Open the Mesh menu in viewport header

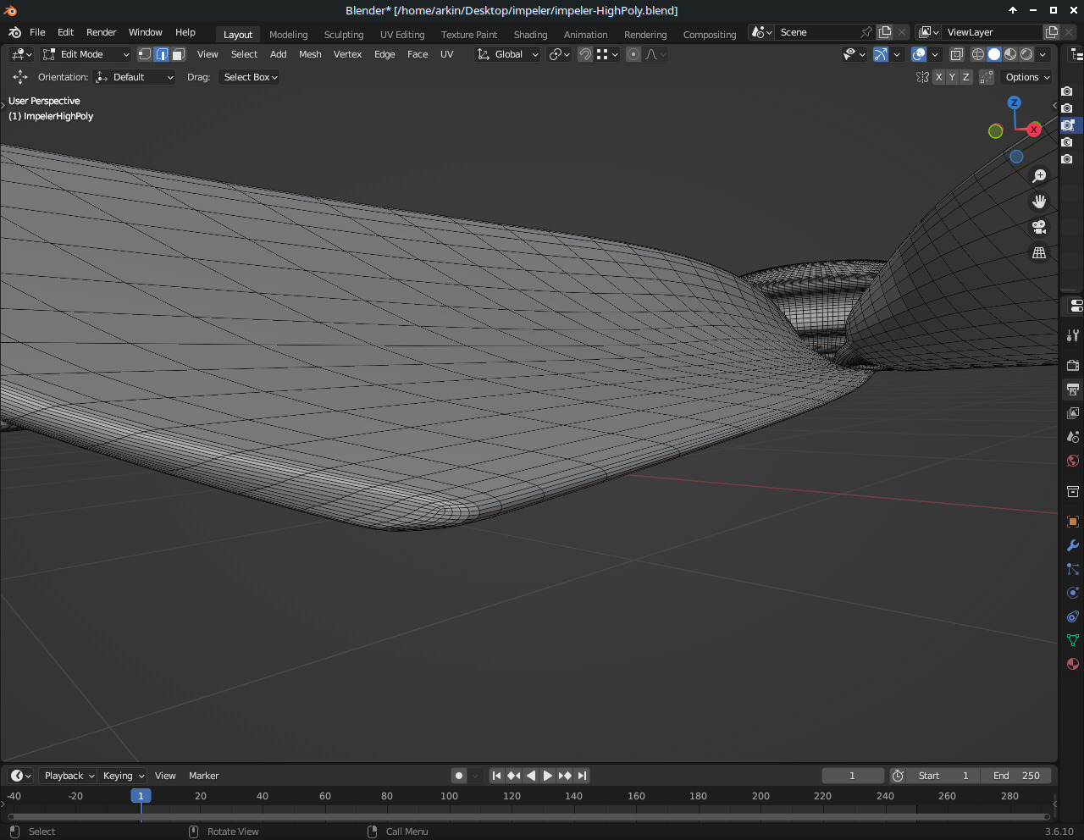tap(310, 54)
